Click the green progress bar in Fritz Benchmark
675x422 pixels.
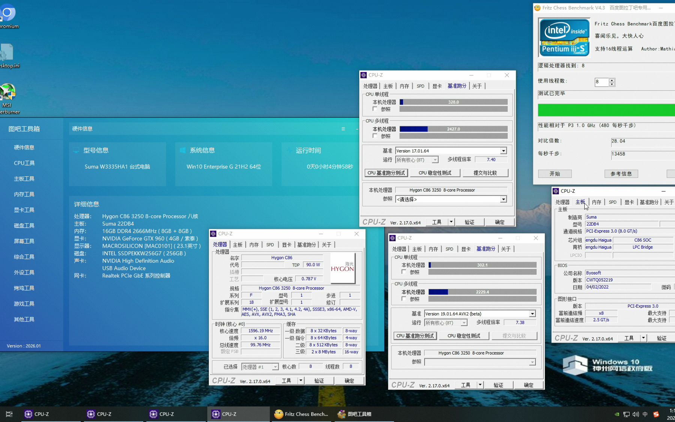(606, 110)
